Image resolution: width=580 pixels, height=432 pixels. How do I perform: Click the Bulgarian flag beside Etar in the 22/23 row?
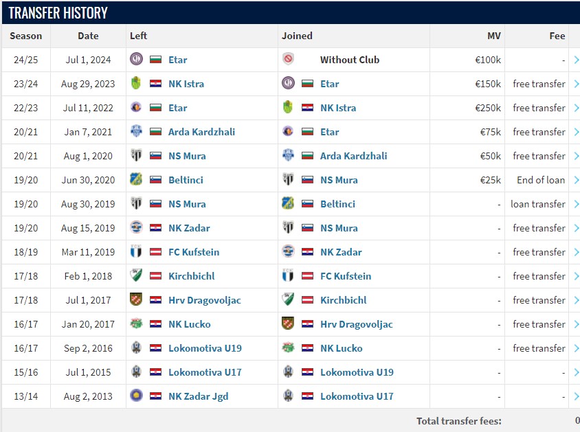click(x=156, y=108)
